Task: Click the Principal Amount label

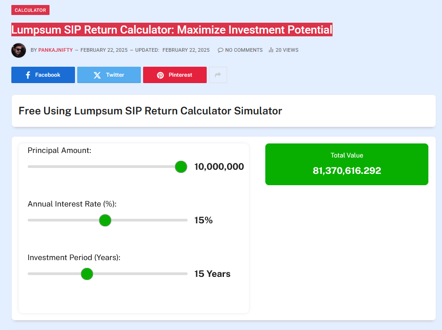Action: (60, 150)
